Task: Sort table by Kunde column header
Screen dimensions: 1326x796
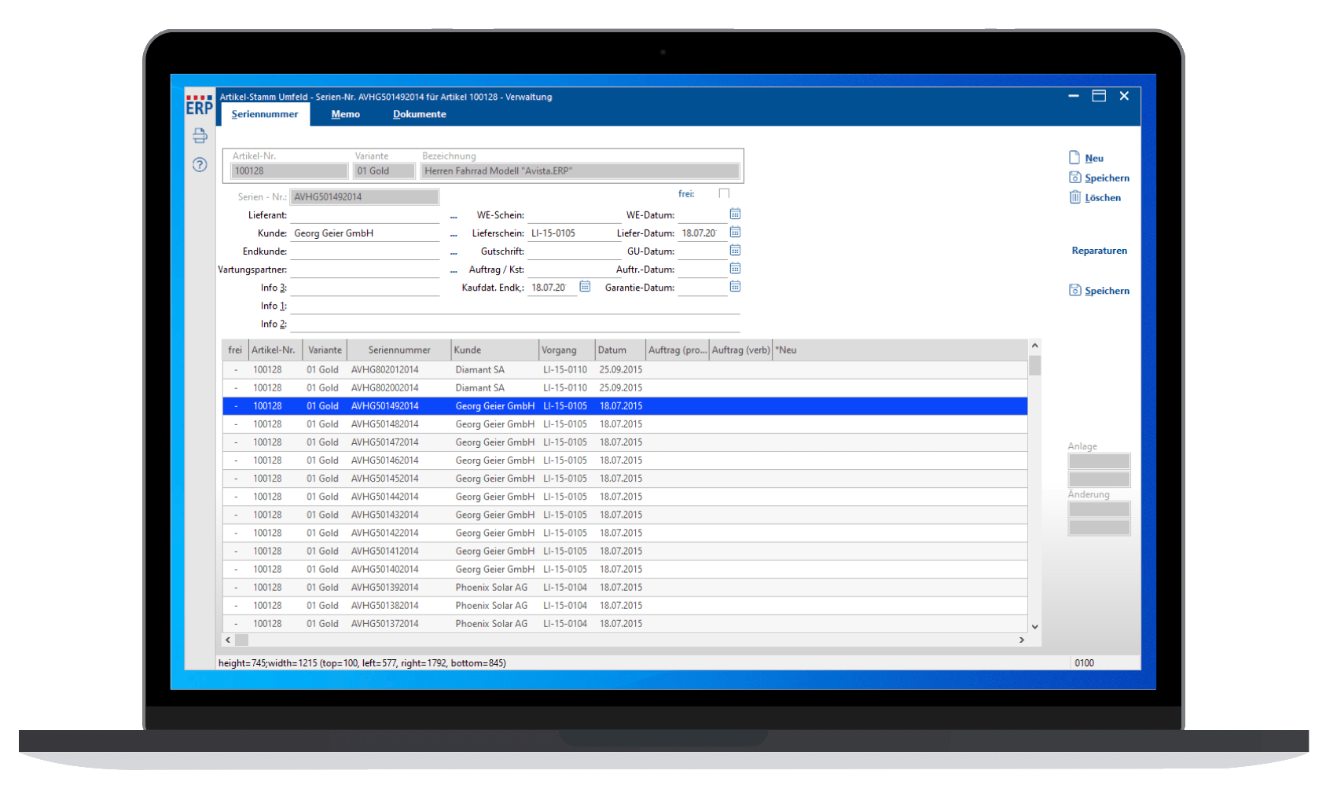Action: pos(495,350)
